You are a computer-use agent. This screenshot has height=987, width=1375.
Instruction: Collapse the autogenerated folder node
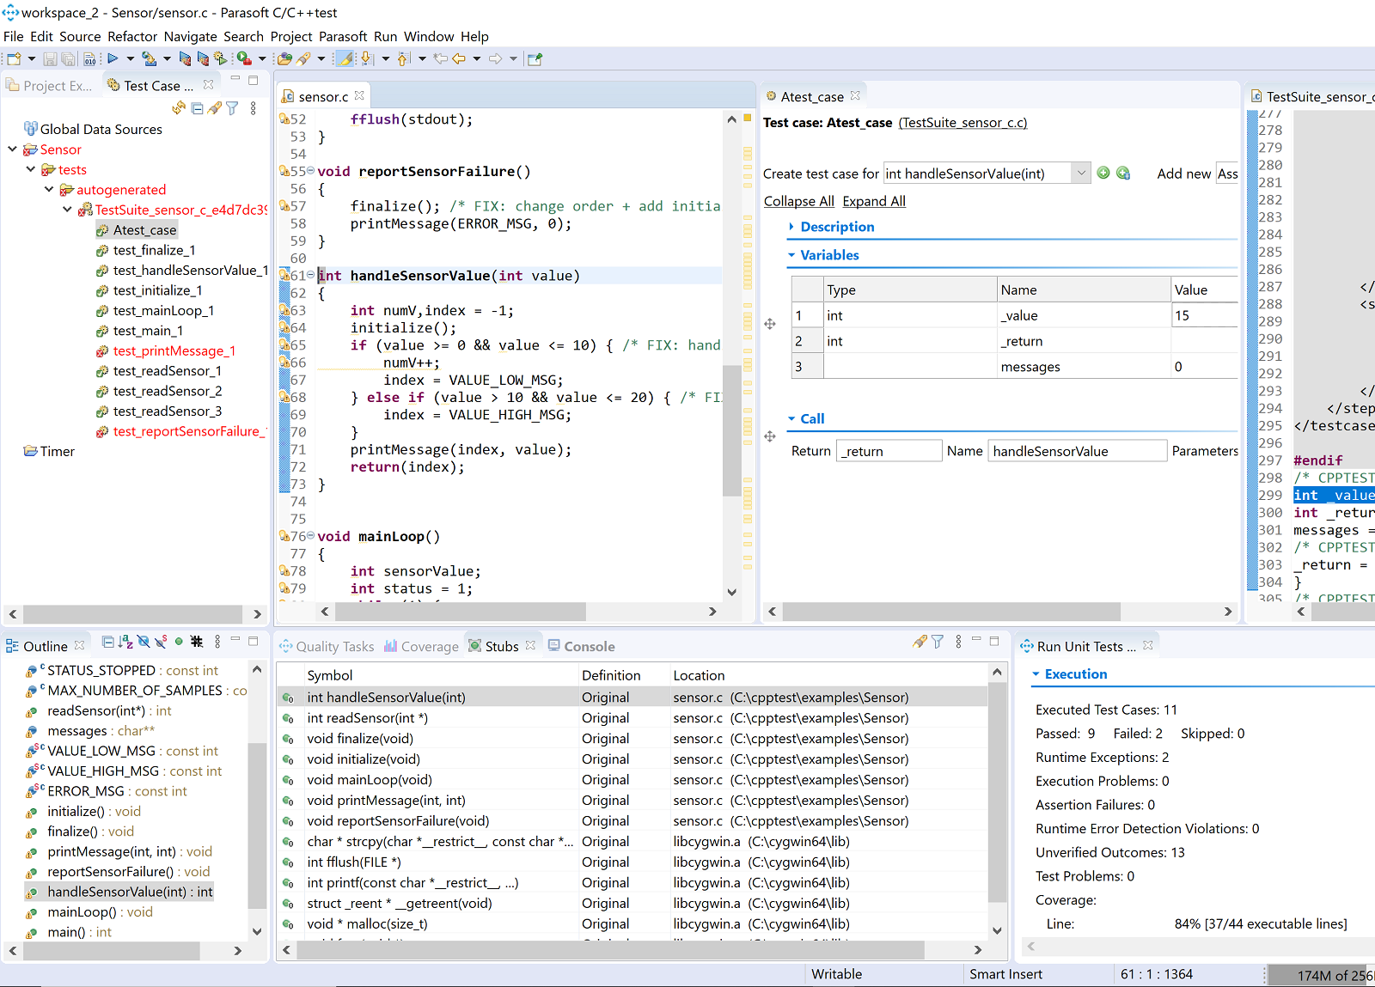click(x=49, y=189)
